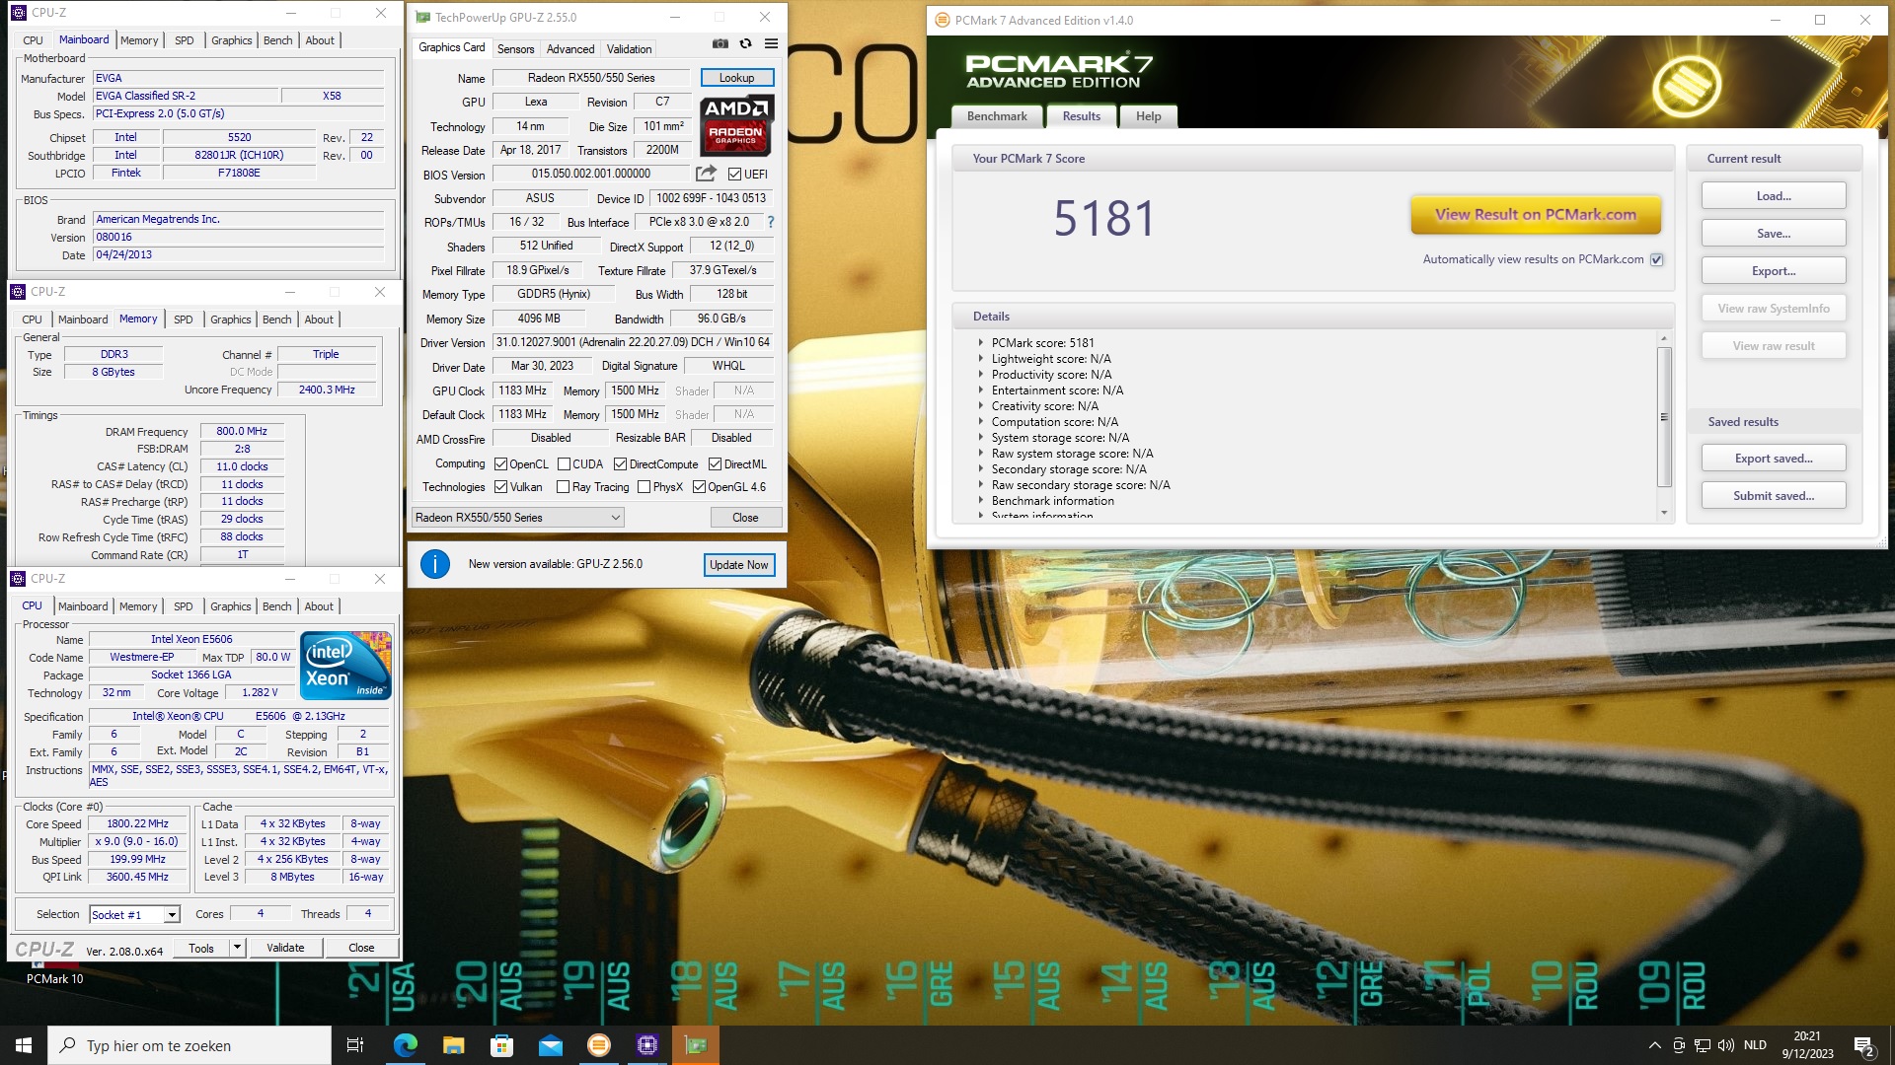The image size is (1895, 1065).
Task: Switch to PCMark 7 via its taskbar icon
Action: click(598, 1045)
